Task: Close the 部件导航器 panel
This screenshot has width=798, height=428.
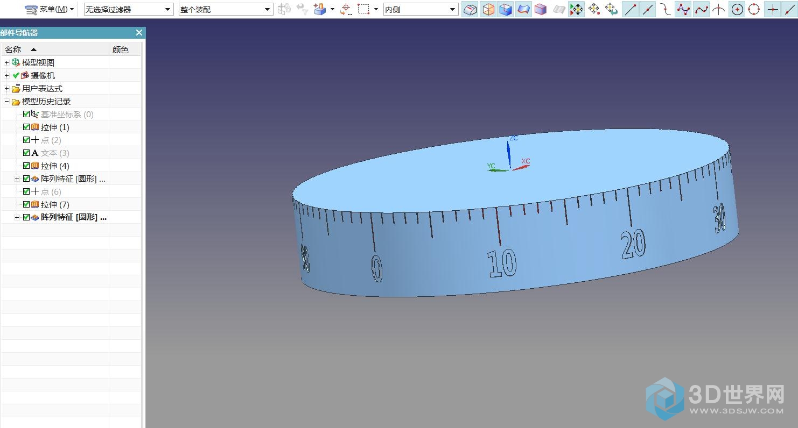Action: tap(139, 33)
